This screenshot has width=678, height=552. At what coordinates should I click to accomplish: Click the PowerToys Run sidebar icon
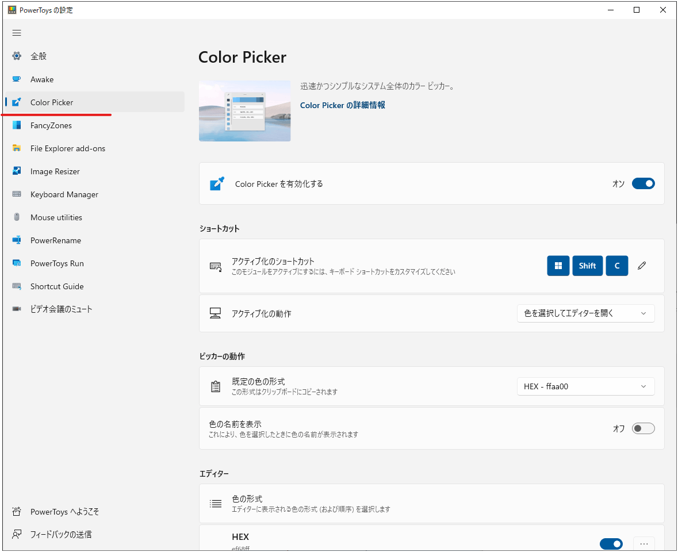coord(17,263)
